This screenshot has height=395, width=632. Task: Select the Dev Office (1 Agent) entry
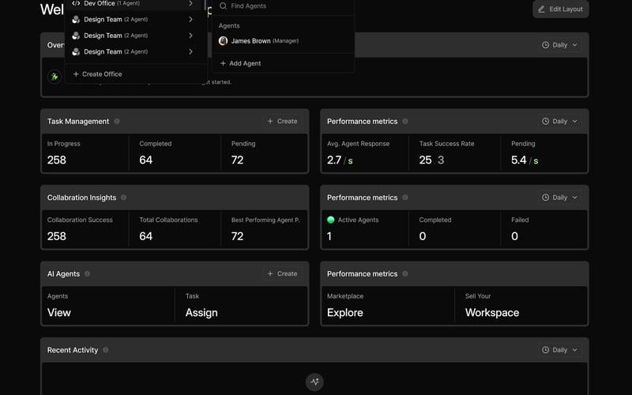coord(133,3)
